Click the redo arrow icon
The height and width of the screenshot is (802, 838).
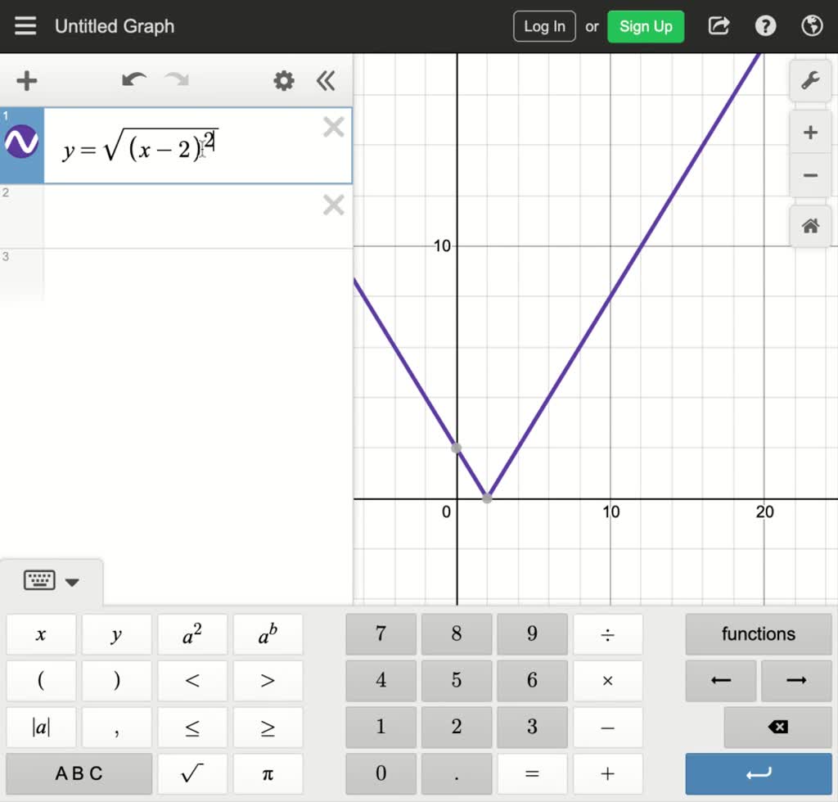pos(173,80)
